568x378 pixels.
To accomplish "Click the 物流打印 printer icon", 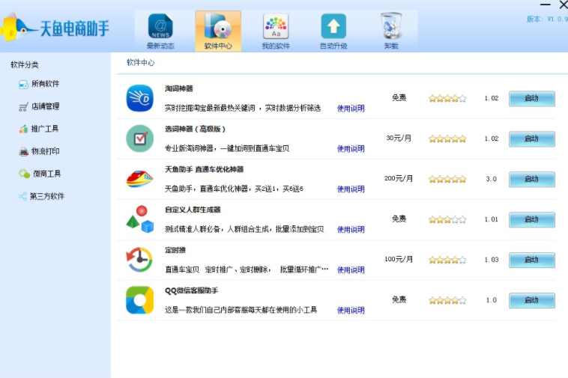I will click(23, 151).
